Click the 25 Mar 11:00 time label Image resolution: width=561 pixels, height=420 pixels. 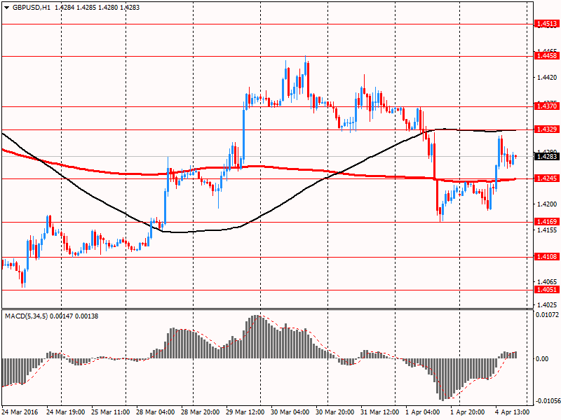pyautogui.click(x=111, y=412)
